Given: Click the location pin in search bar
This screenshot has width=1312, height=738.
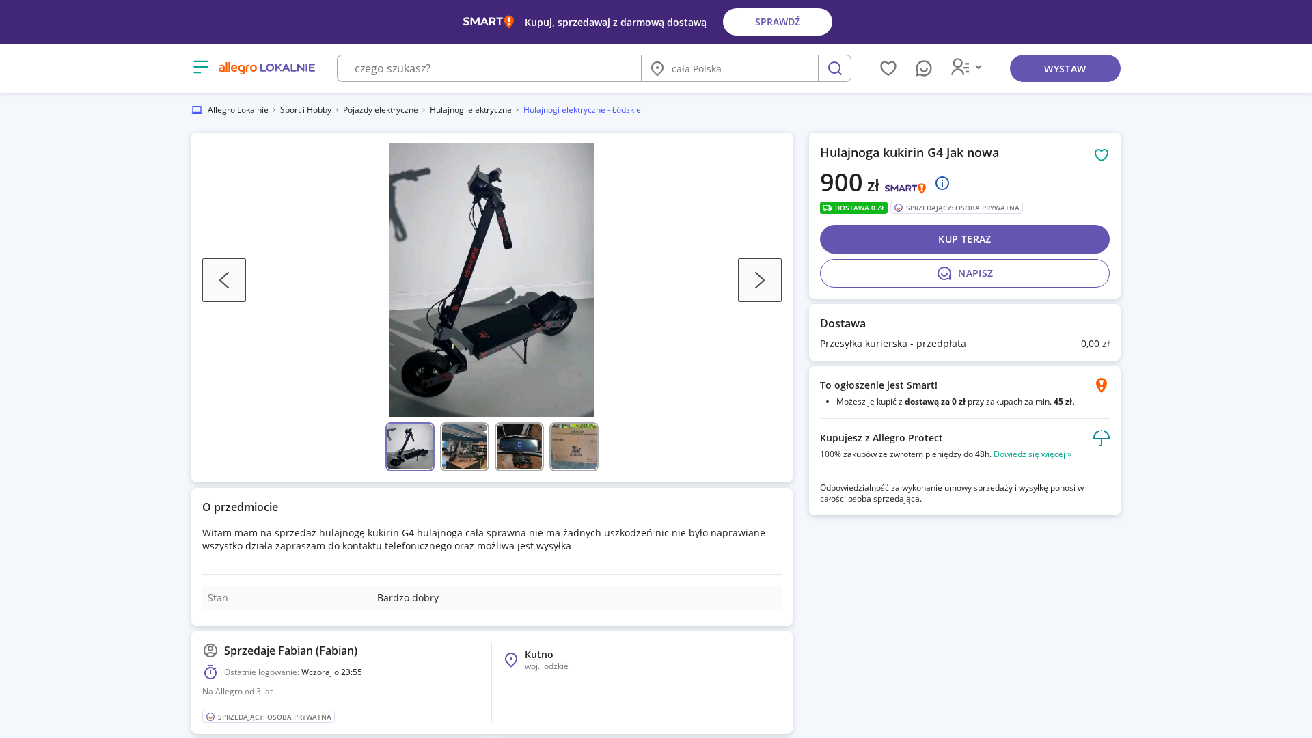Looking at the screenshot, I should tap(657, 68).
